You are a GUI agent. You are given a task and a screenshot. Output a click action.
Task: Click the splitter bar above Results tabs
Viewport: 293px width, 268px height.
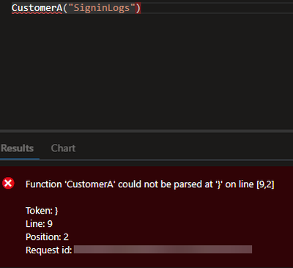146,131
